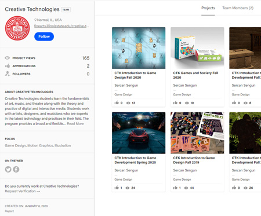Viewport: 261px width, 216px height.
Task: Open Sercan Sengun under Game Development Spring 2020
Action: pos(126,170)
